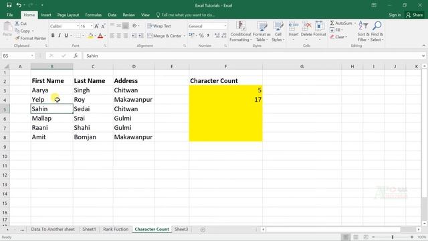Apply the red Font Color

coord(100,35)
